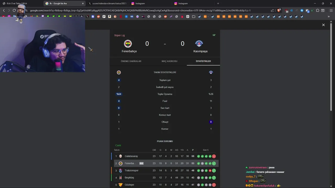The height and width of the screenshot is (188, 335).
Task: Click the 'Sarı kart' stat label
Action: (x=165, y=108)
